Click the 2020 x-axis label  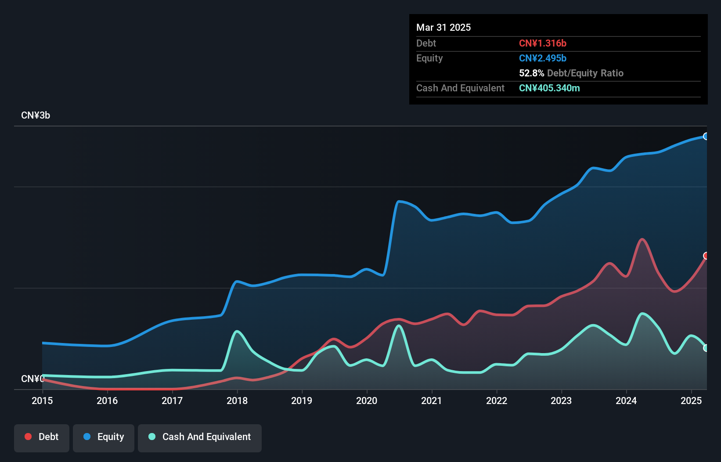[367, 401]
